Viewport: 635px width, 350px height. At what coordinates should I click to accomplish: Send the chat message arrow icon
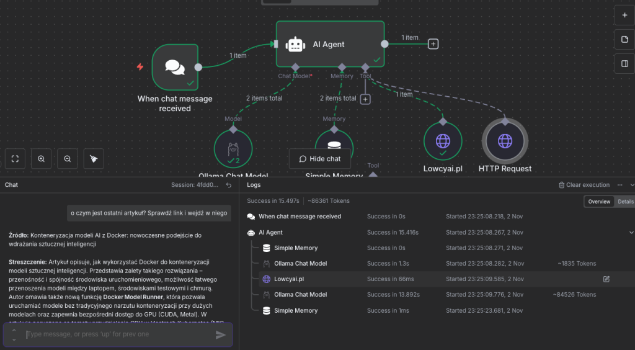click(221, 335)
